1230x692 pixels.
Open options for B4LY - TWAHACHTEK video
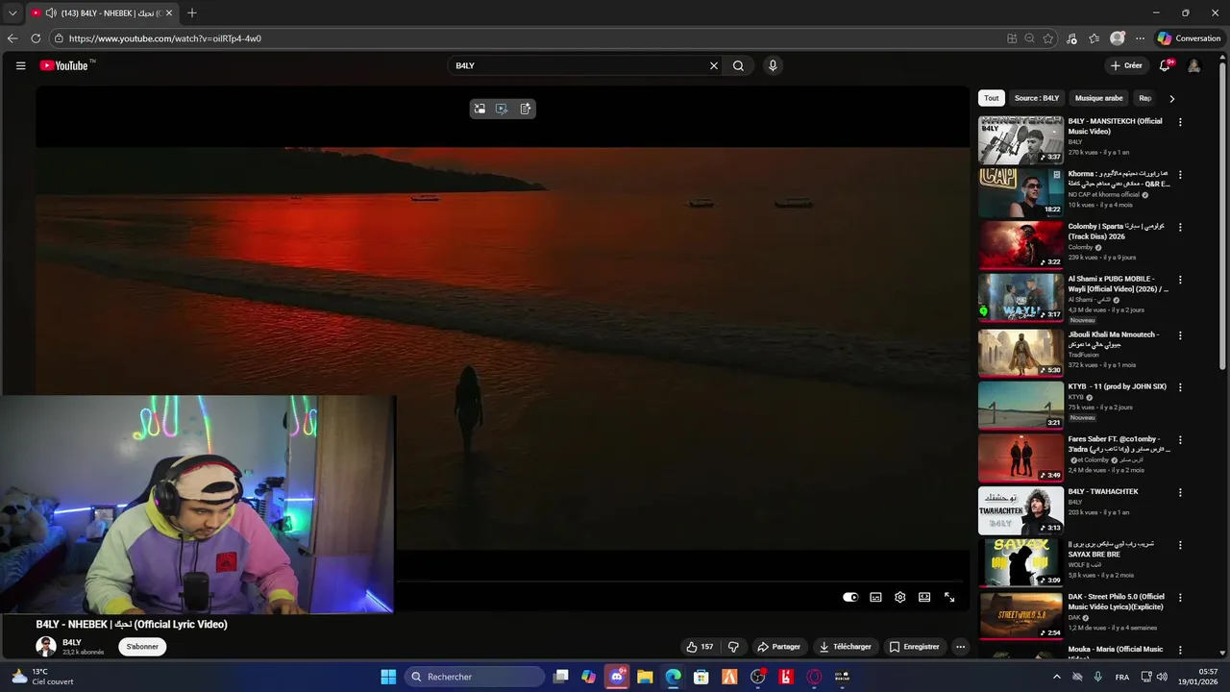1180,492
